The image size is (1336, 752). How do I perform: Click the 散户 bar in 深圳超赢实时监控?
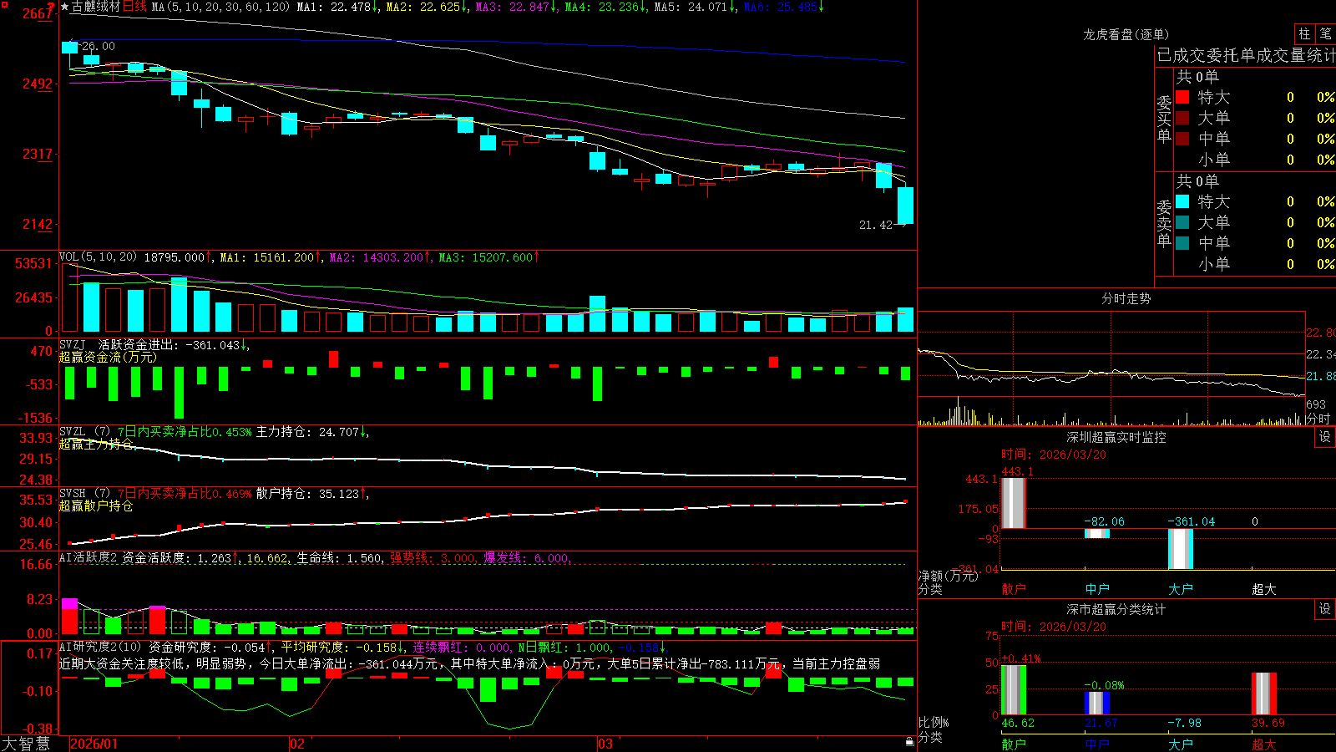point(1013,503)
